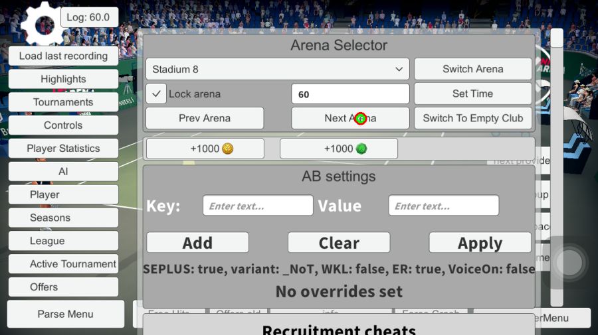Click the time field showing 60

(x=350, y=94)
